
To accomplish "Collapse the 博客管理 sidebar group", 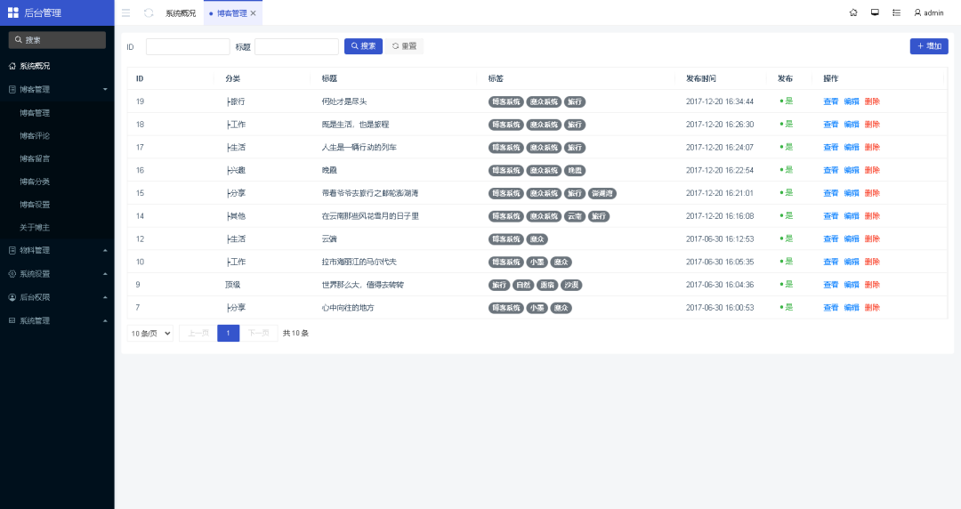I will pos(57,89).
